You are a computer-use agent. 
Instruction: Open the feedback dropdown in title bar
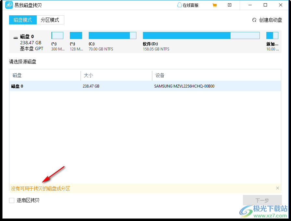pos(230,5)
